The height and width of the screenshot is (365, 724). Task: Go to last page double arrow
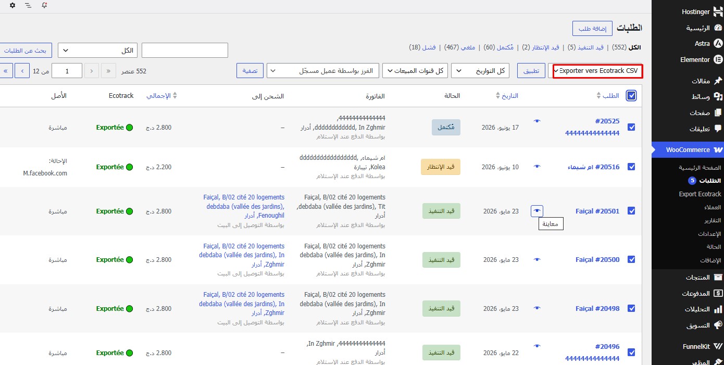[6, 71]
